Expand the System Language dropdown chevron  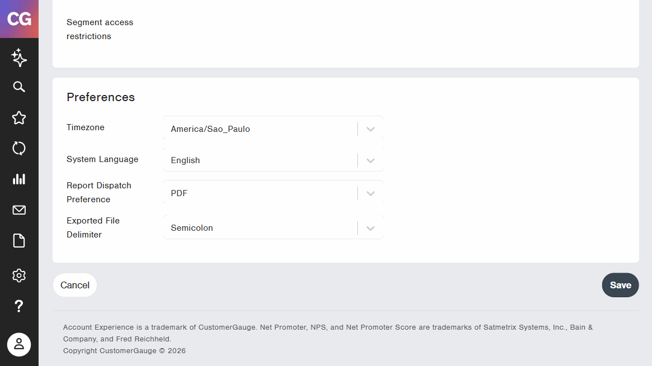tap(371, 160)
